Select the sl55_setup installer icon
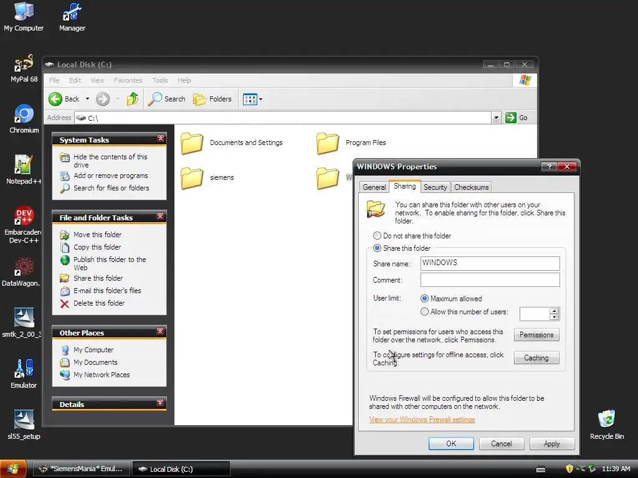The height and width of the screenshot is (478, 638). coord(24,425)
